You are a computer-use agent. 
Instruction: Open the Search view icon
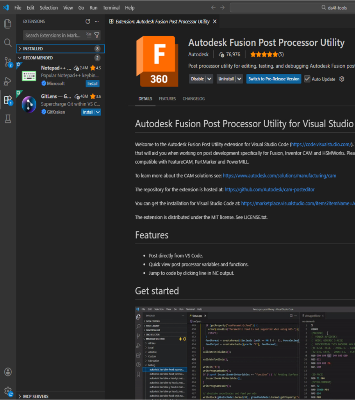[x=8, y=43]
